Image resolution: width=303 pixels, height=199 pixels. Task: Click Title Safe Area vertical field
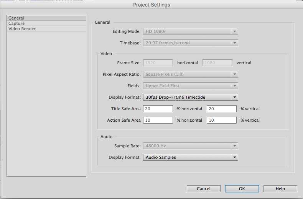pyautogui.click(x=222, y=109)
